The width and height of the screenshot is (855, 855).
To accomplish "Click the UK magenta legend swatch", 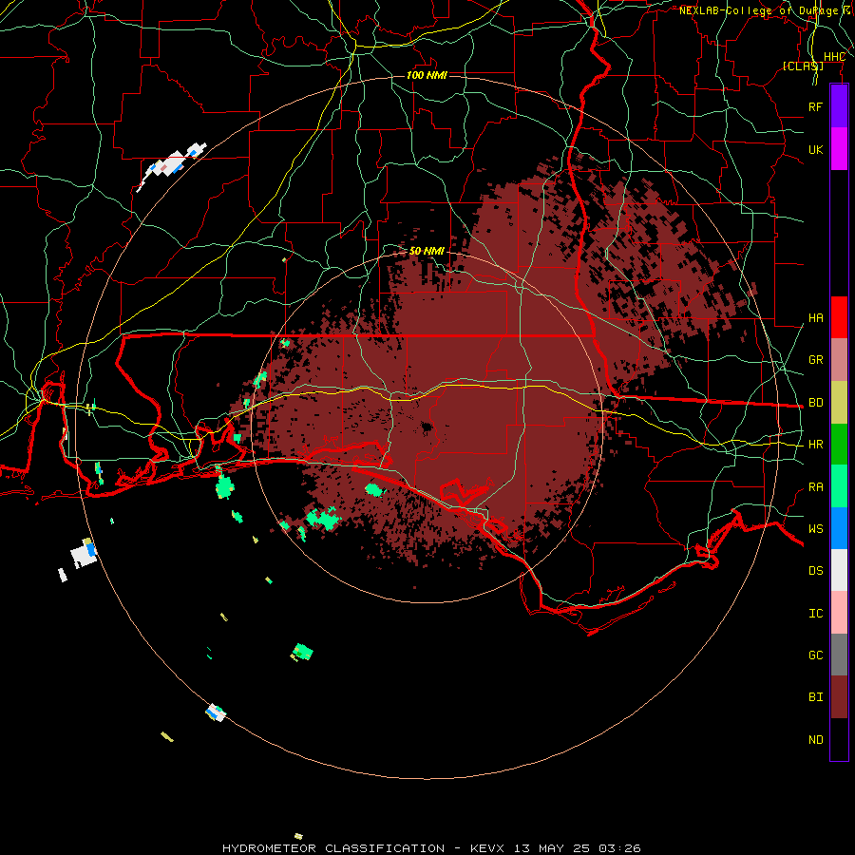I will pos(839,149).
